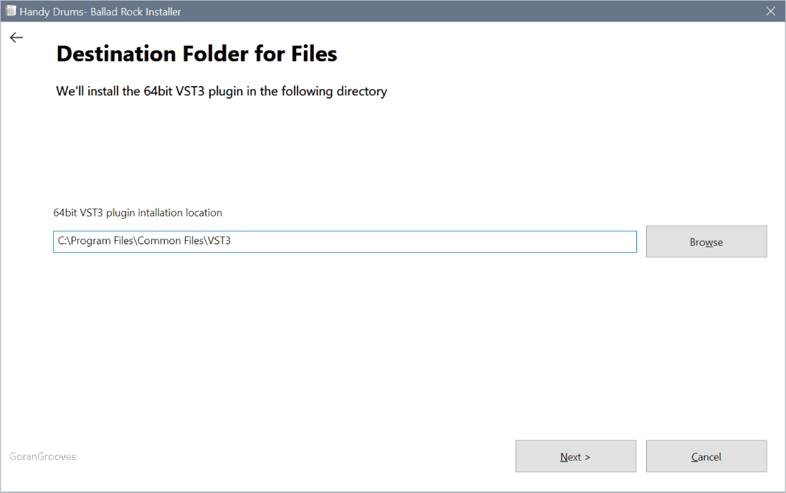Place cursor on 'Program Files' in the path

click(x=102, y=241)
